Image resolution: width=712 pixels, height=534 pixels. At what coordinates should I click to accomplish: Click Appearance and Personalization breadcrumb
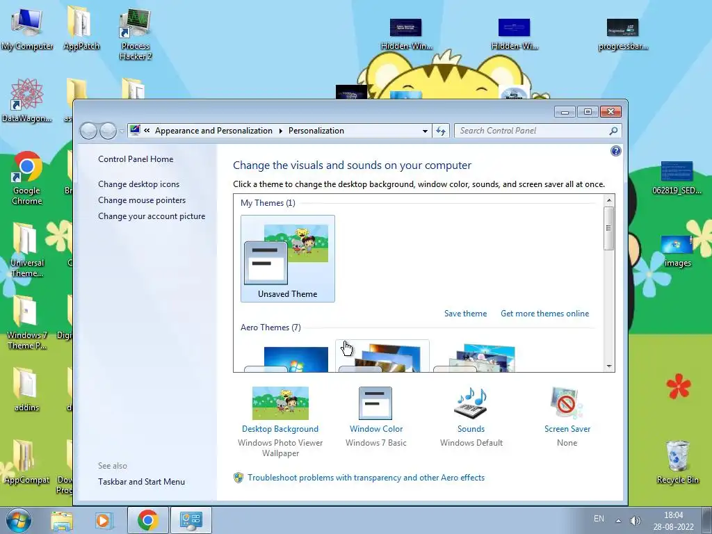pyautogui.click(x=213, y=131)
